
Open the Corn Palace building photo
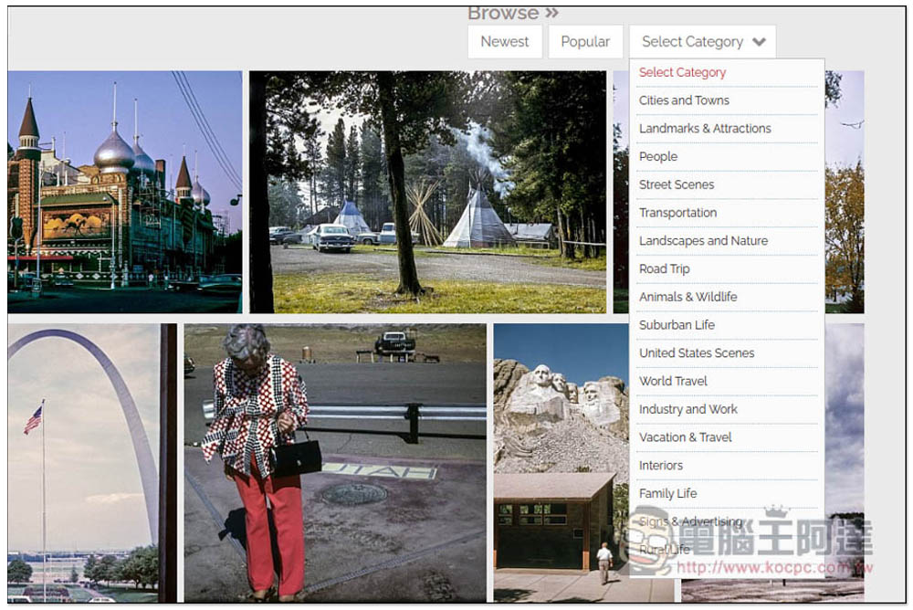pyautogui.click(x=124, y=192)
